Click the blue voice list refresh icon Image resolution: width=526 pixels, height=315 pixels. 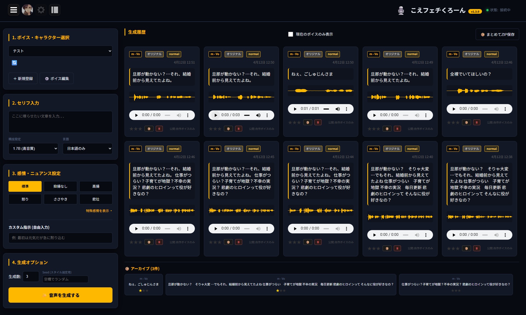[15, 63]
